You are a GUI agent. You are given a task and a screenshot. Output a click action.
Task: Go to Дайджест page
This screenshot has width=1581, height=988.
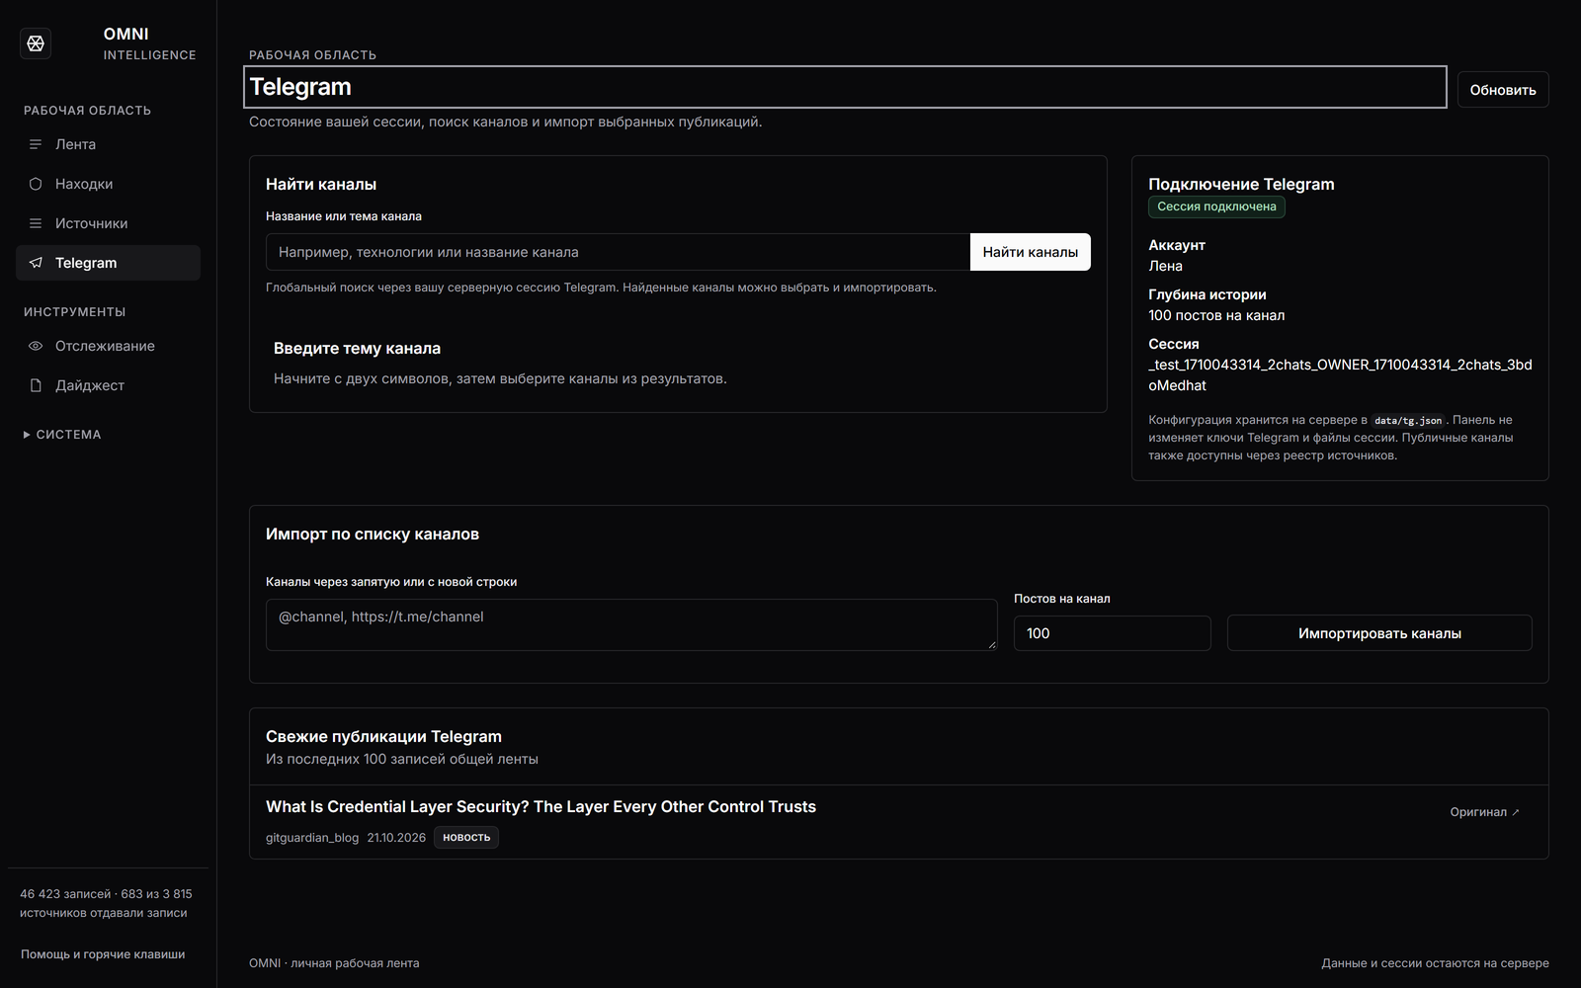point(108,385)
